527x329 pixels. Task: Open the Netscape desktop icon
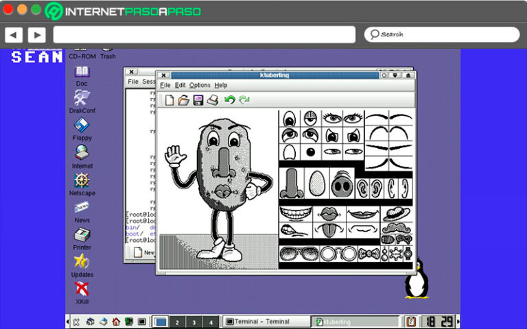tap(82, 181)
